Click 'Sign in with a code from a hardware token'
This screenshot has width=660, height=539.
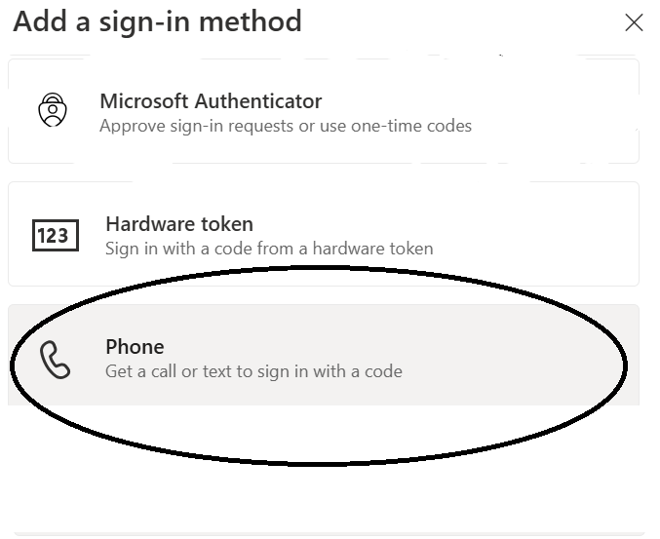(269, 249)
